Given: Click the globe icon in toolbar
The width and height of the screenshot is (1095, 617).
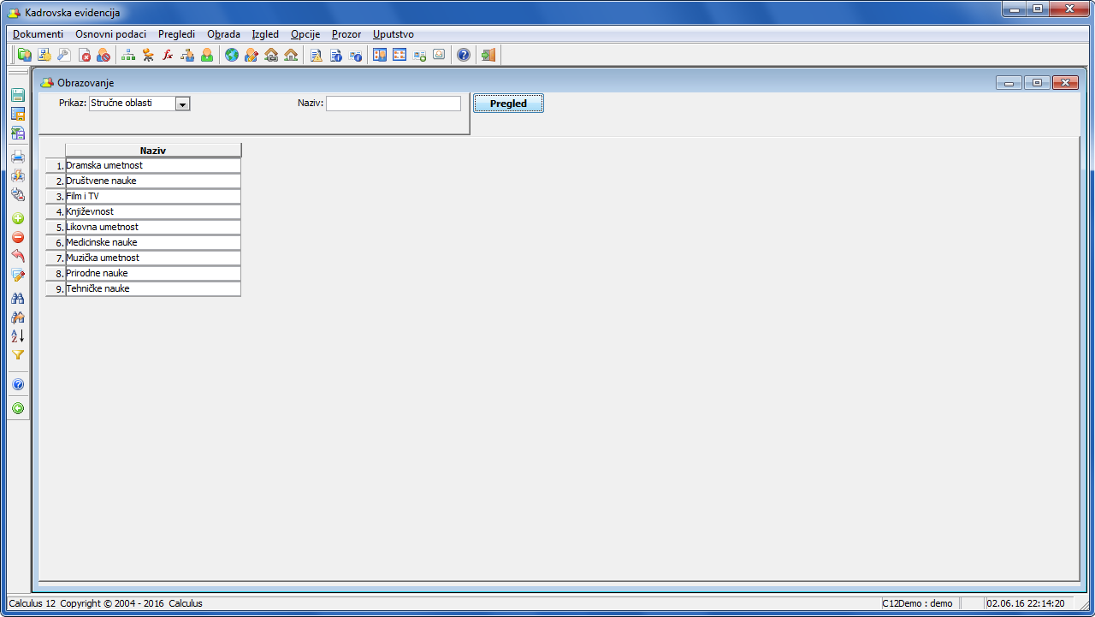Looking at the screenshot, I should coord(232,55).
